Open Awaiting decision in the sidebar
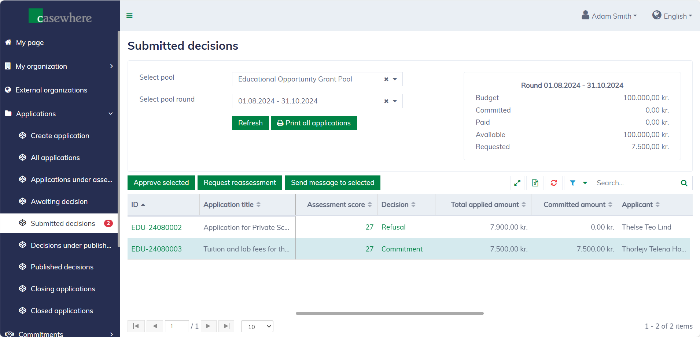 59,201
